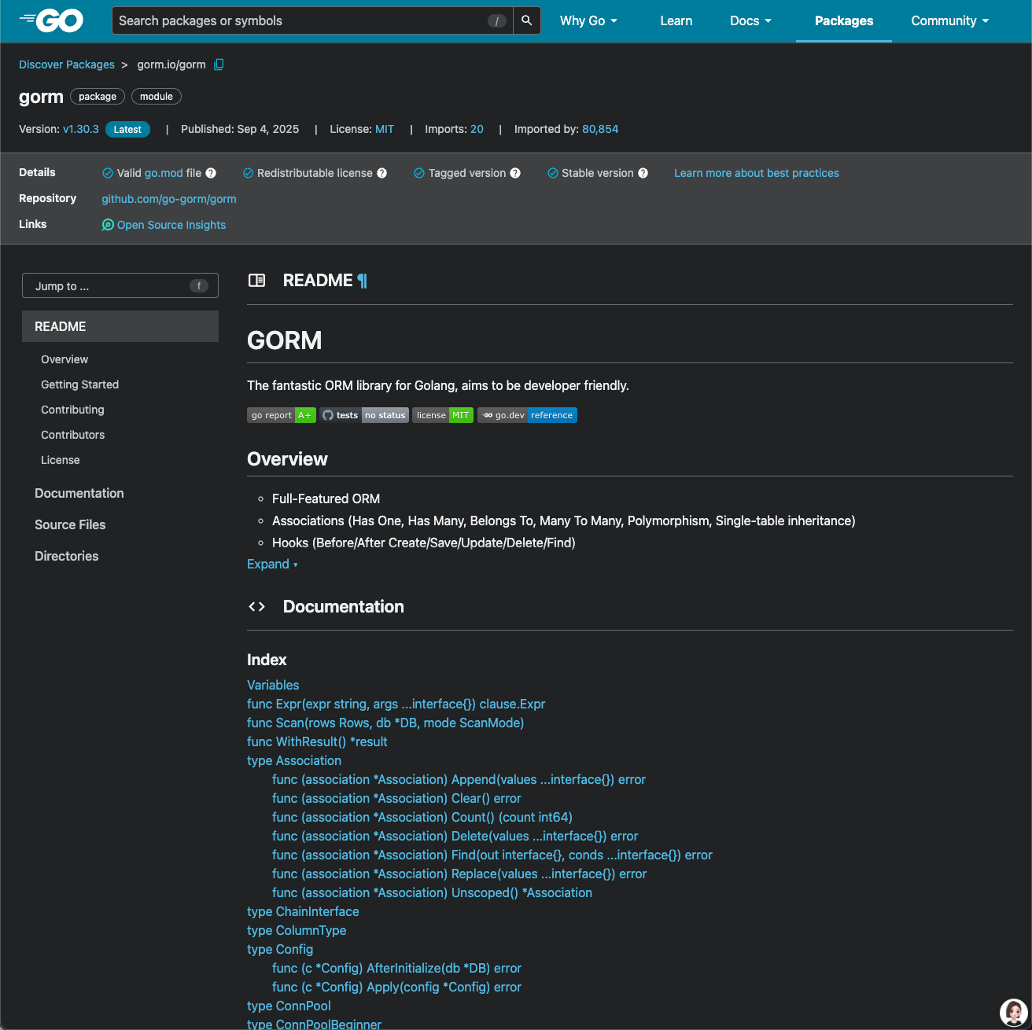Click the Go logo icon
The height and width of the screenshot is (1030, 1032).
coord(51,20)
